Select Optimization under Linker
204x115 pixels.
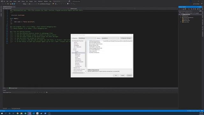(x=78, y=59)
